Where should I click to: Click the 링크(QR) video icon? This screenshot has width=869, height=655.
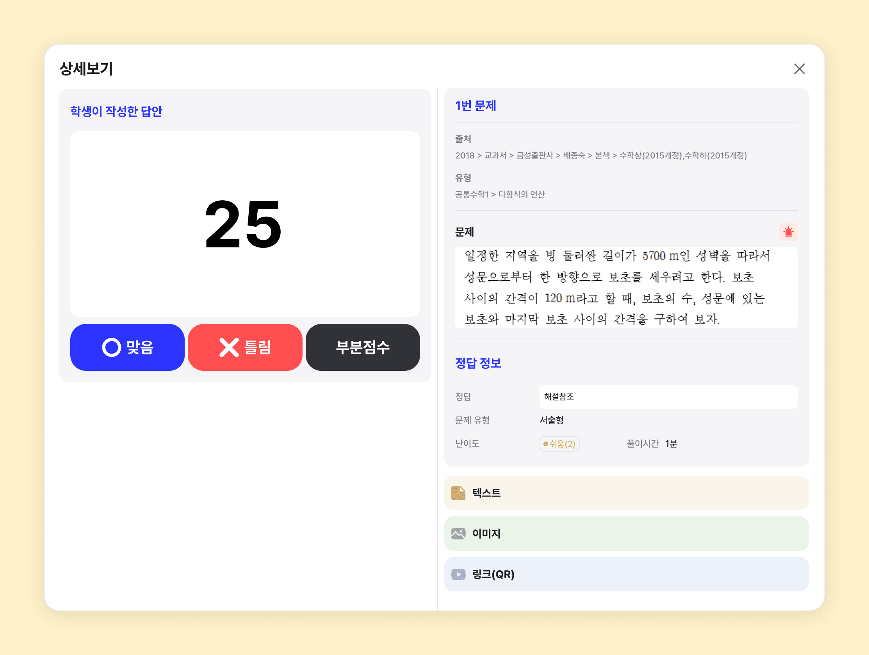point(458,574)
